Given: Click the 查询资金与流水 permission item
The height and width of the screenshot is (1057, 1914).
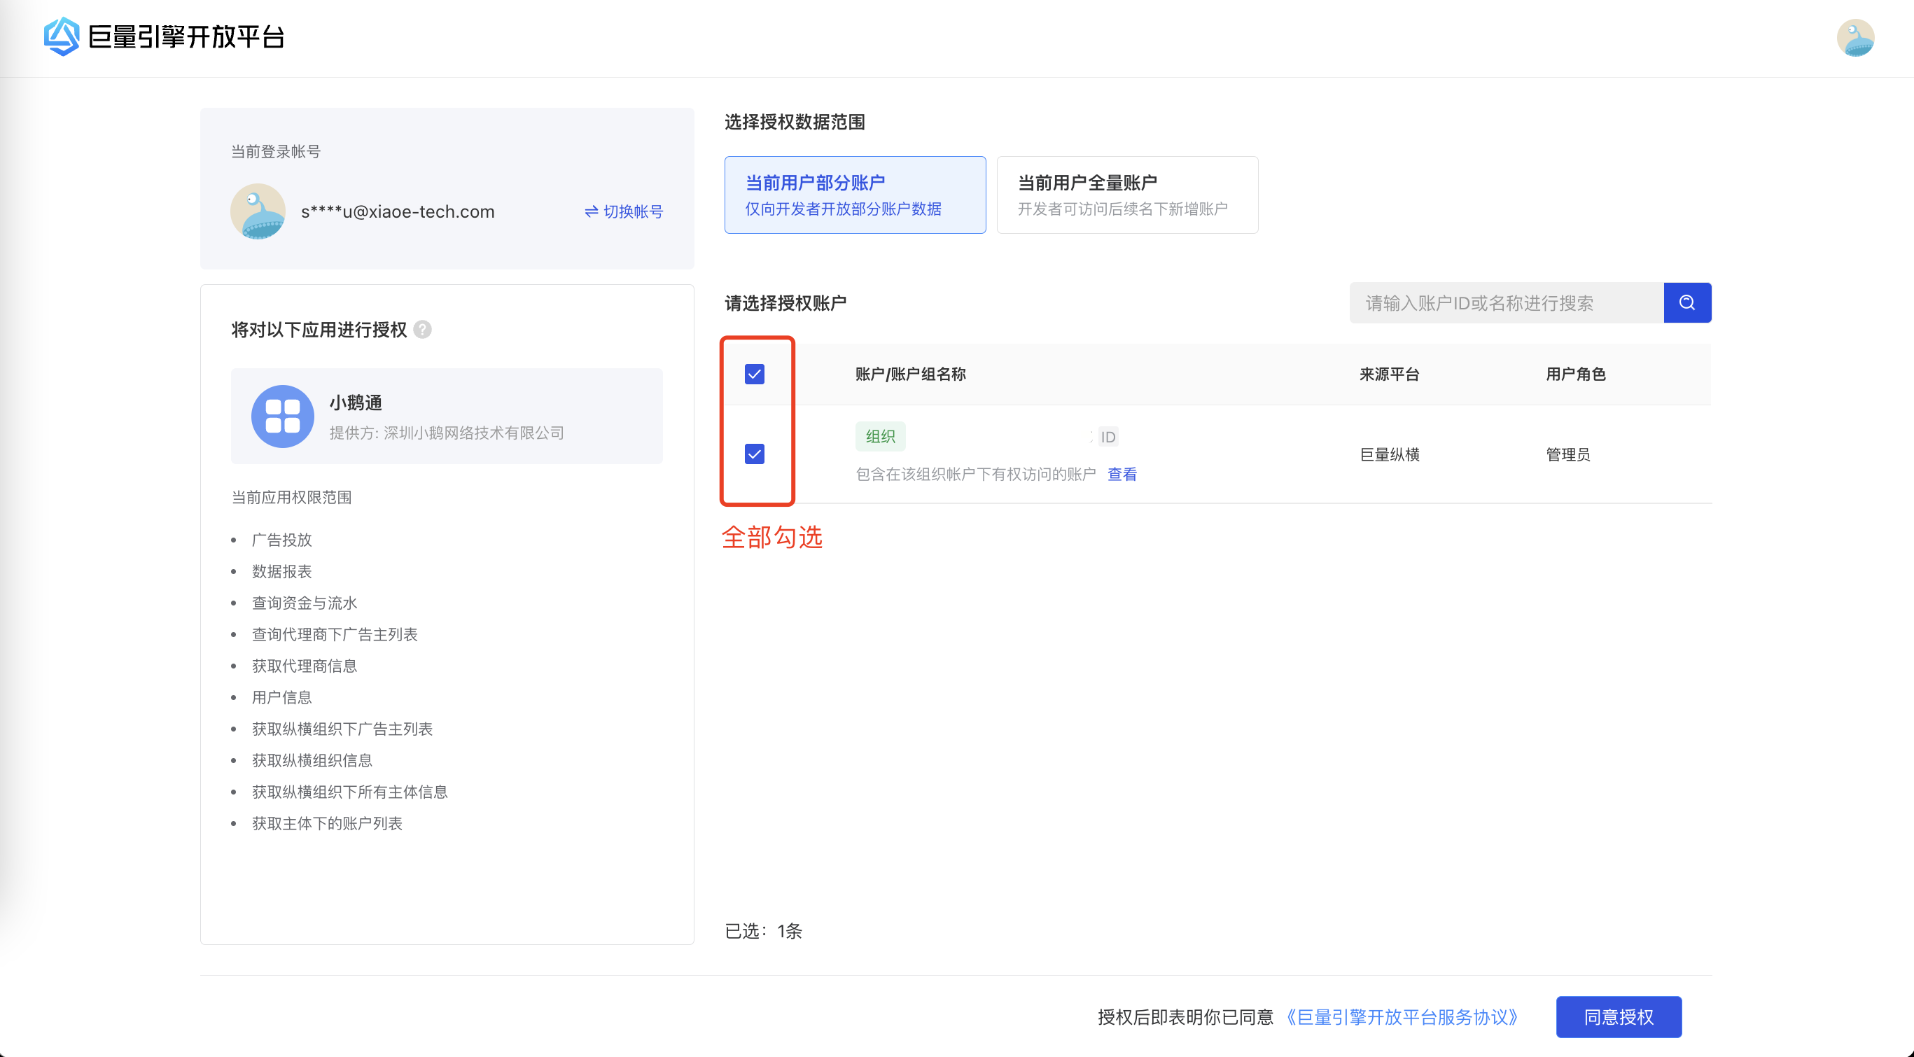Looking at the screenshot, I should (x=305, y=603).
